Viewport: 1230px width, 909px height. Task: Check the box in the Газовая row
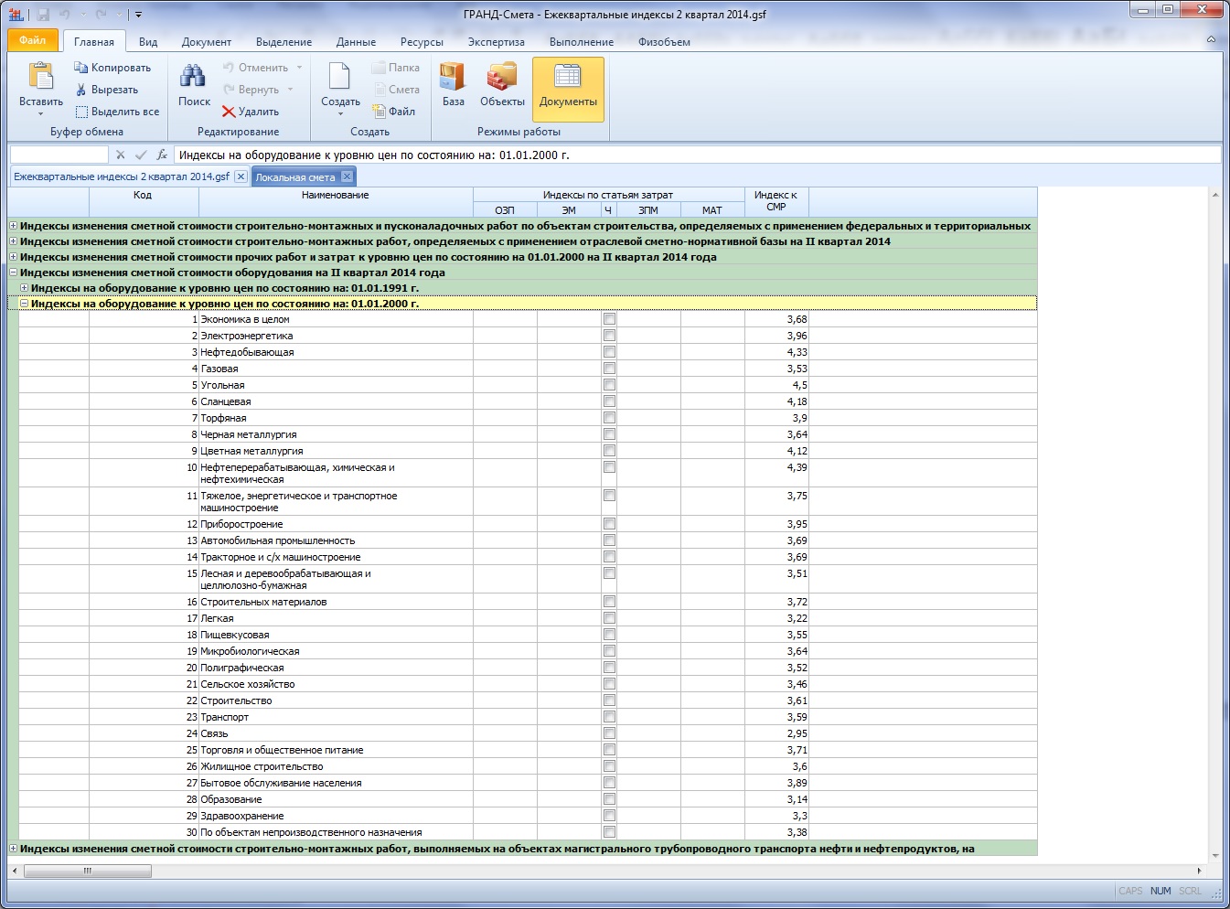click(x=609, y=369)
